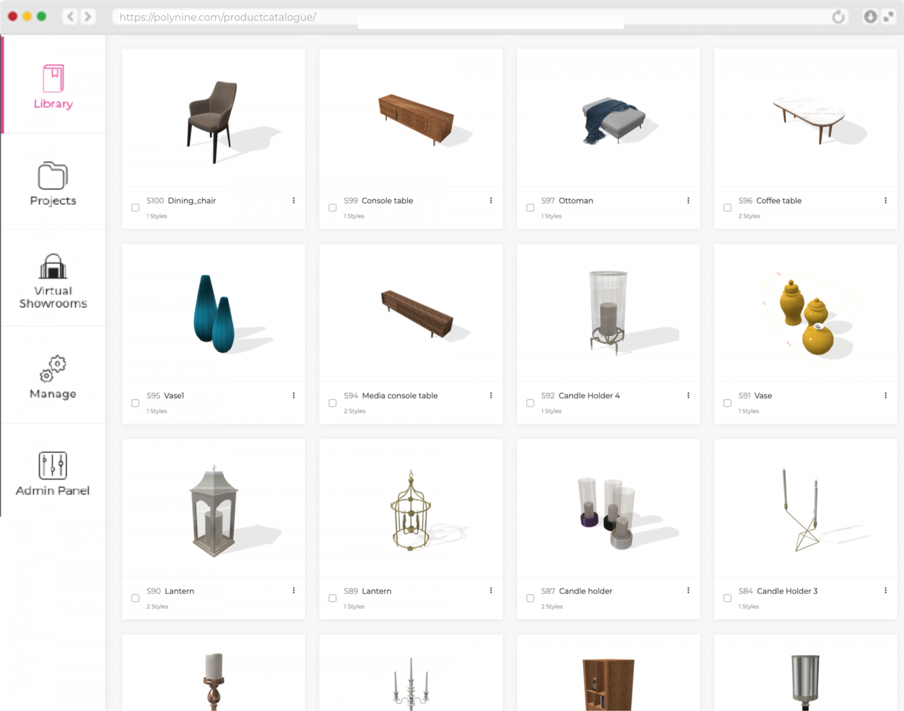Viewport: 904px width, 711px height.
Task: Click the browser forward arrow
Action: pyautogui.click(x=88, y=16)
